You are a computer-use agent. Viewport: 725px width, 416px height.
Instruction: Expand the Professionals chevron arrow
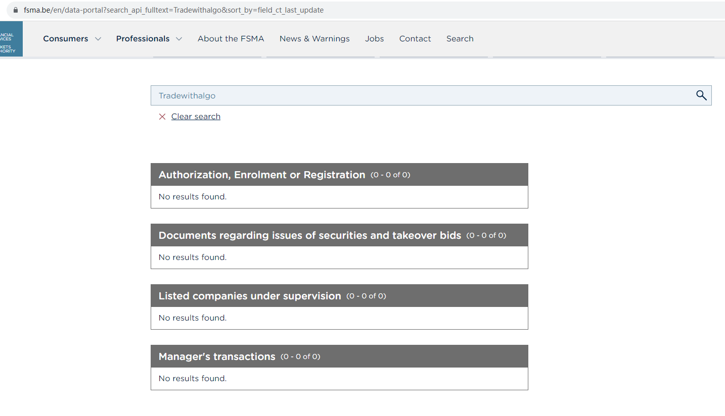(179, 39)
